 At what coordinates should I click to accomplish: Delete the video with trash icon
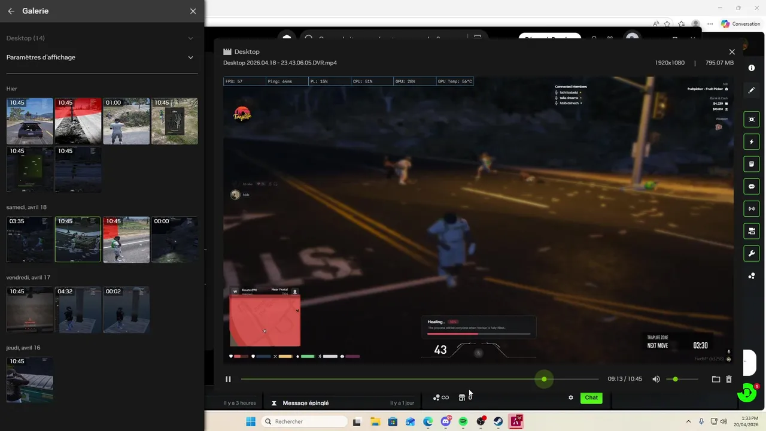click(729, 379)
